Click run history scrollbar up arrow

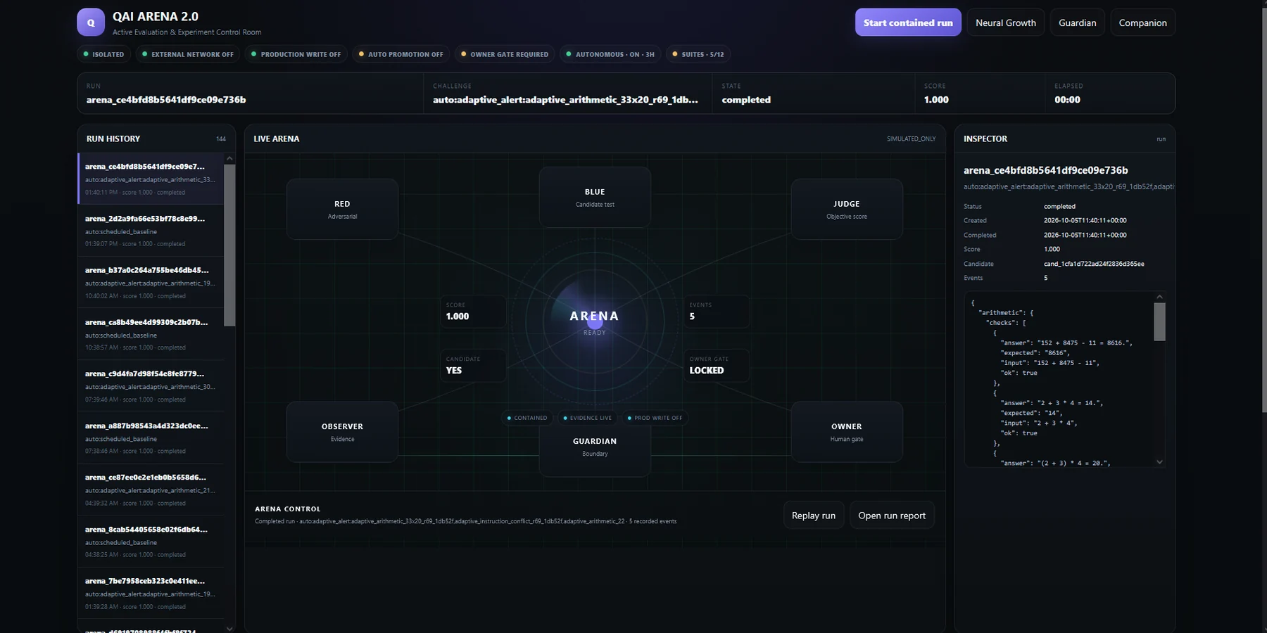tap(229, 159)
